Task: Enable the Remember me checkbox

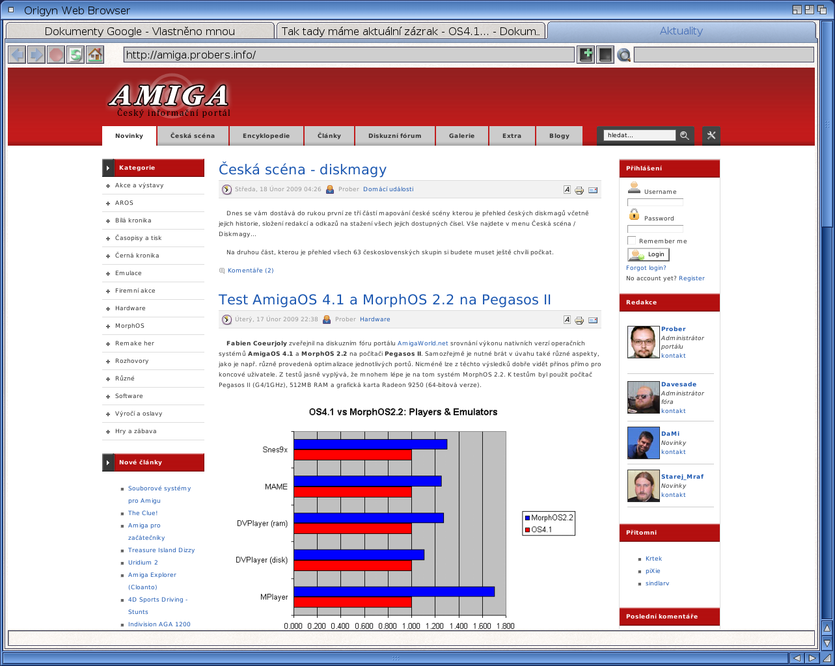Action: click(x=631, y=241)
